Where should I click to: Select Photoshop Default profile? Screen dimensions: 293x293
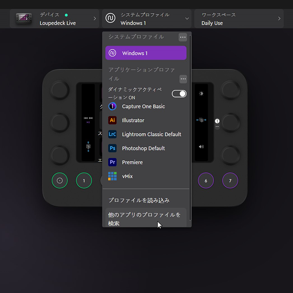point(146,149)
